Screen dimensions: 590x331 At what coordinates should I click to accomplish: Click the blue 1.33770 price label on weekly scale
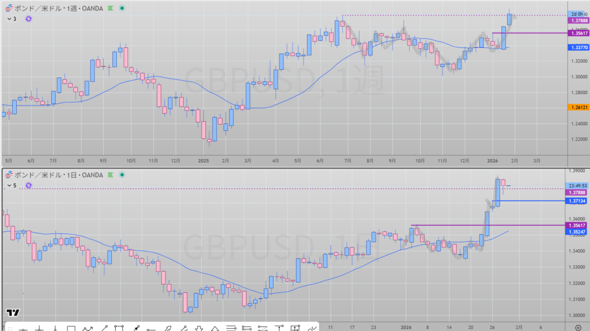pyautogui.click(x=578, y=47)
